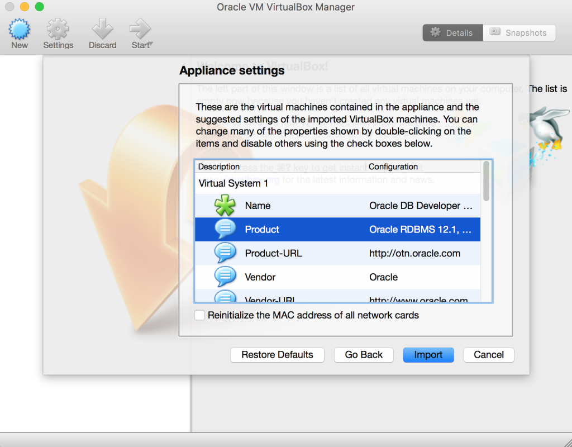
Task: Enable Reinitialize the MAC address checkbox
Action: coord(199,315)
